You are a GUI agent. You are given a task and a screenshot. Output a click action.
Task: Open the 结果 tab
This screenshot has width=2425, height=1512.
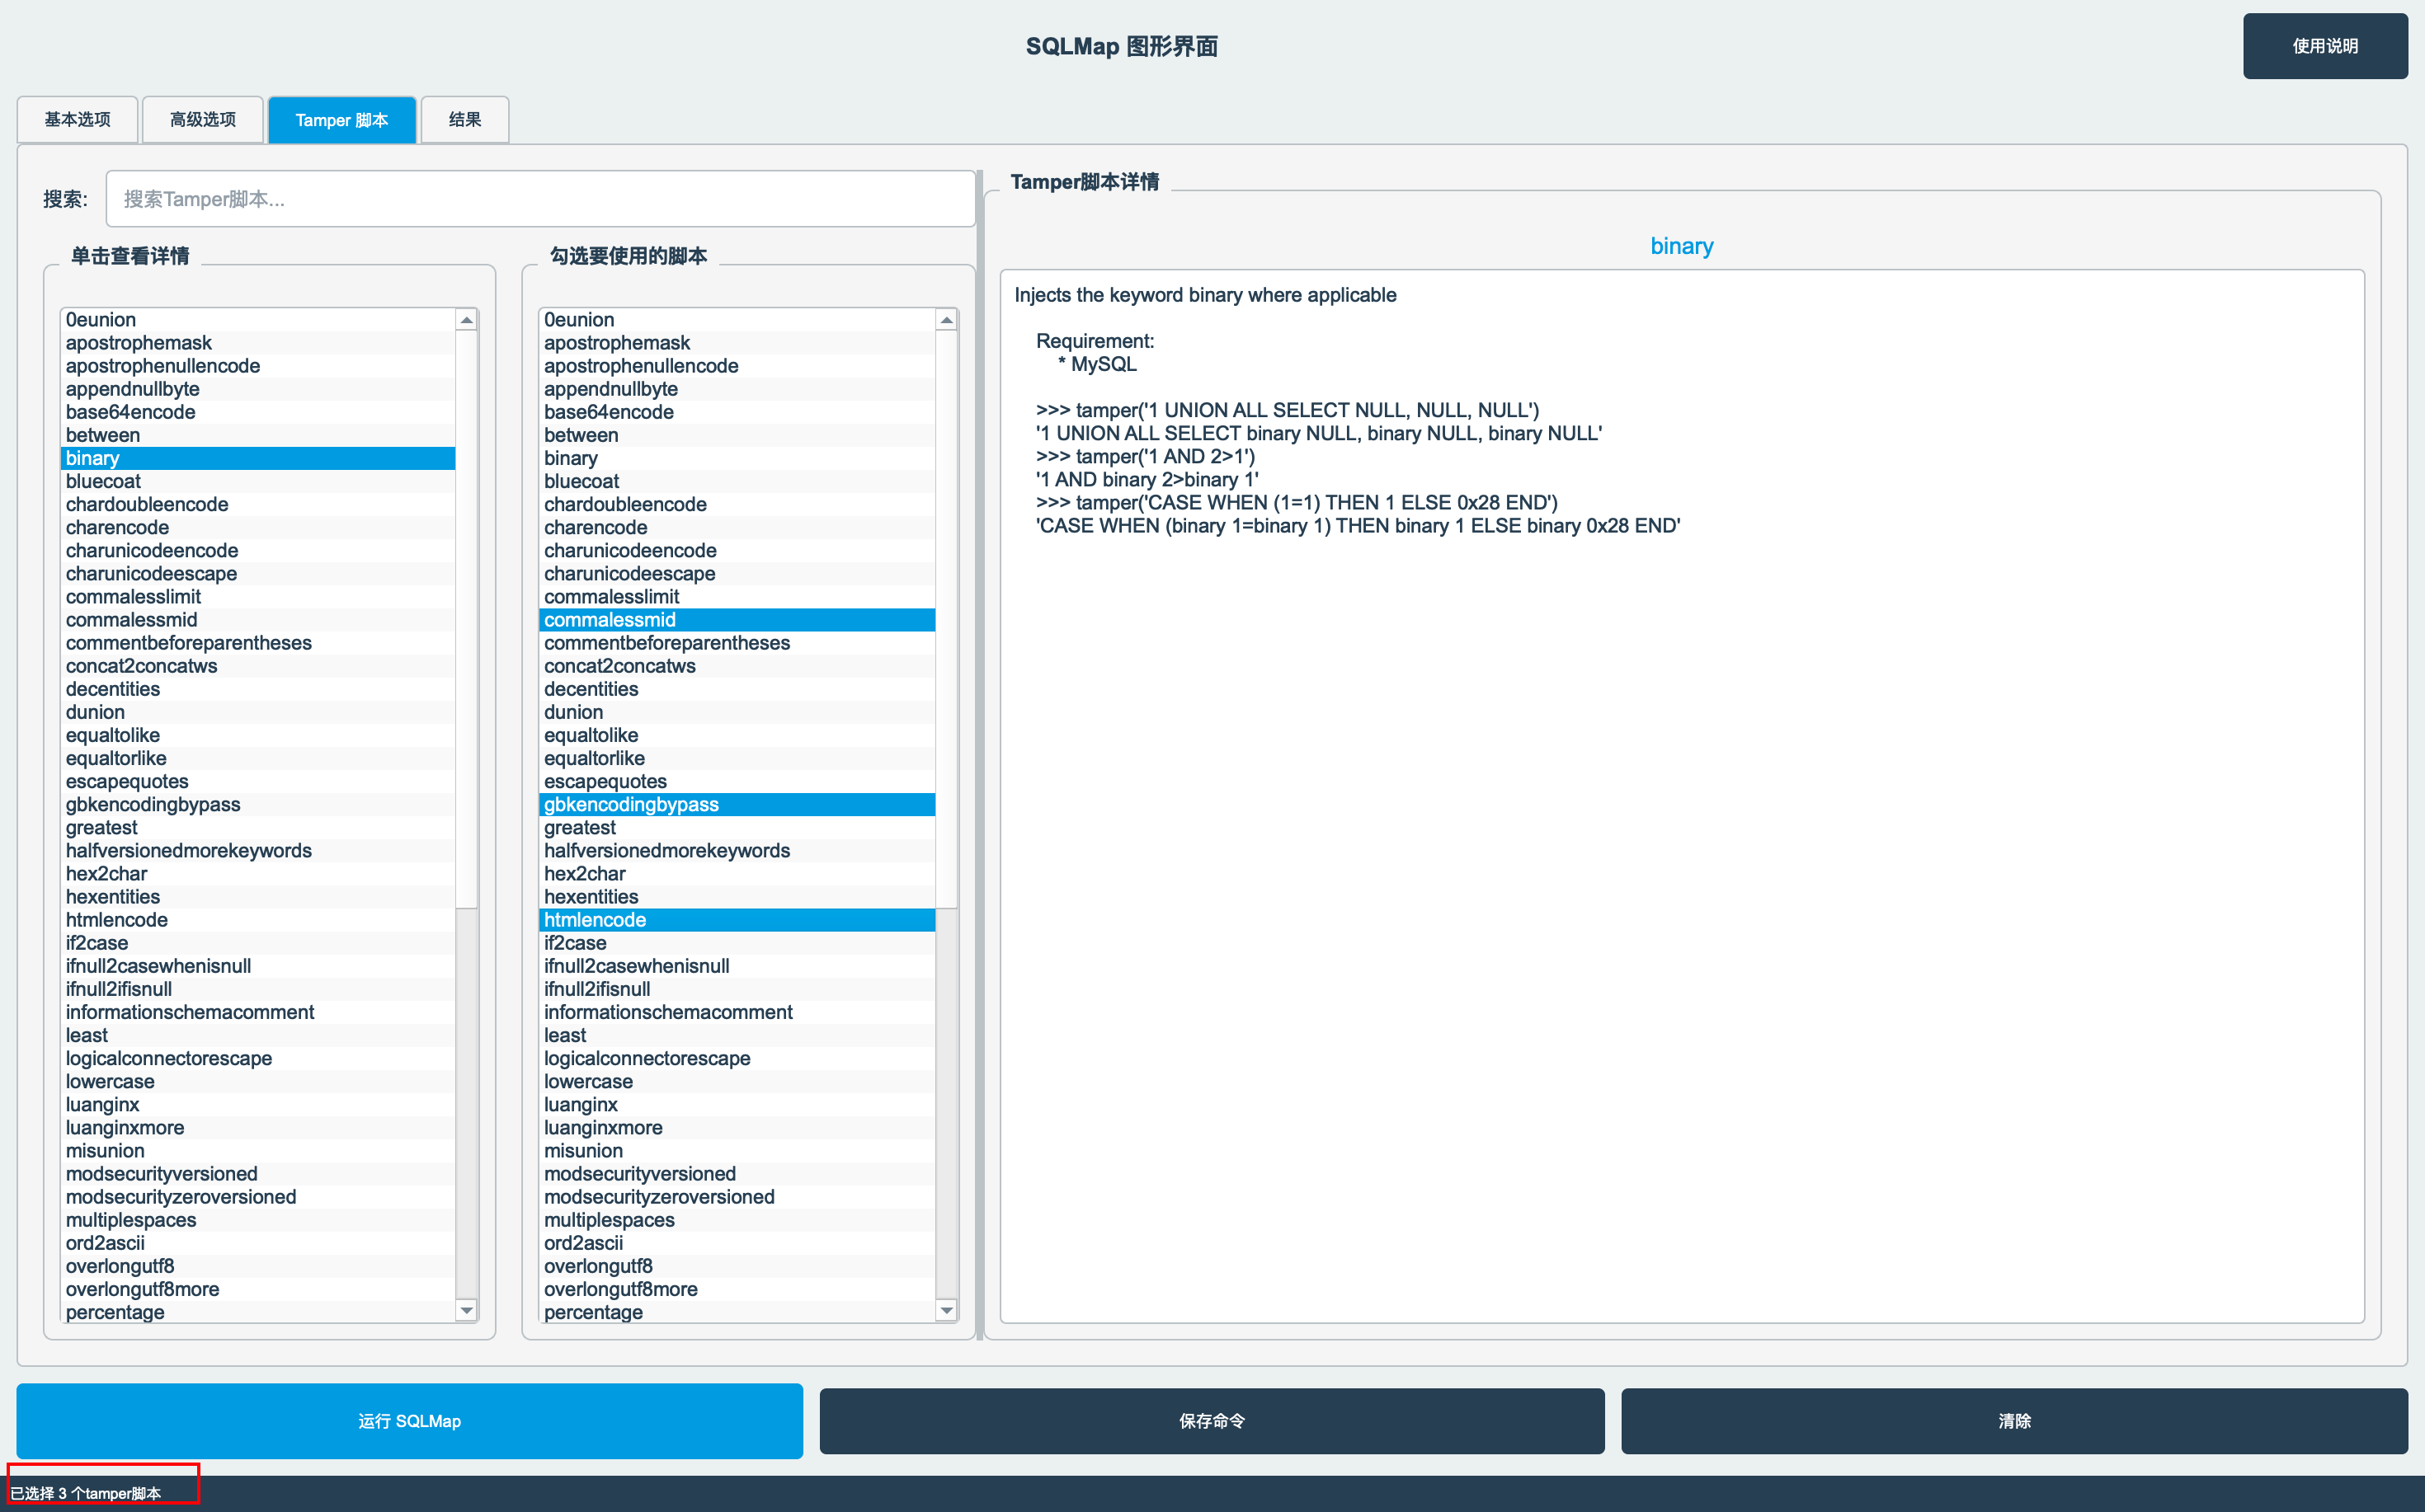coord(464,120)
